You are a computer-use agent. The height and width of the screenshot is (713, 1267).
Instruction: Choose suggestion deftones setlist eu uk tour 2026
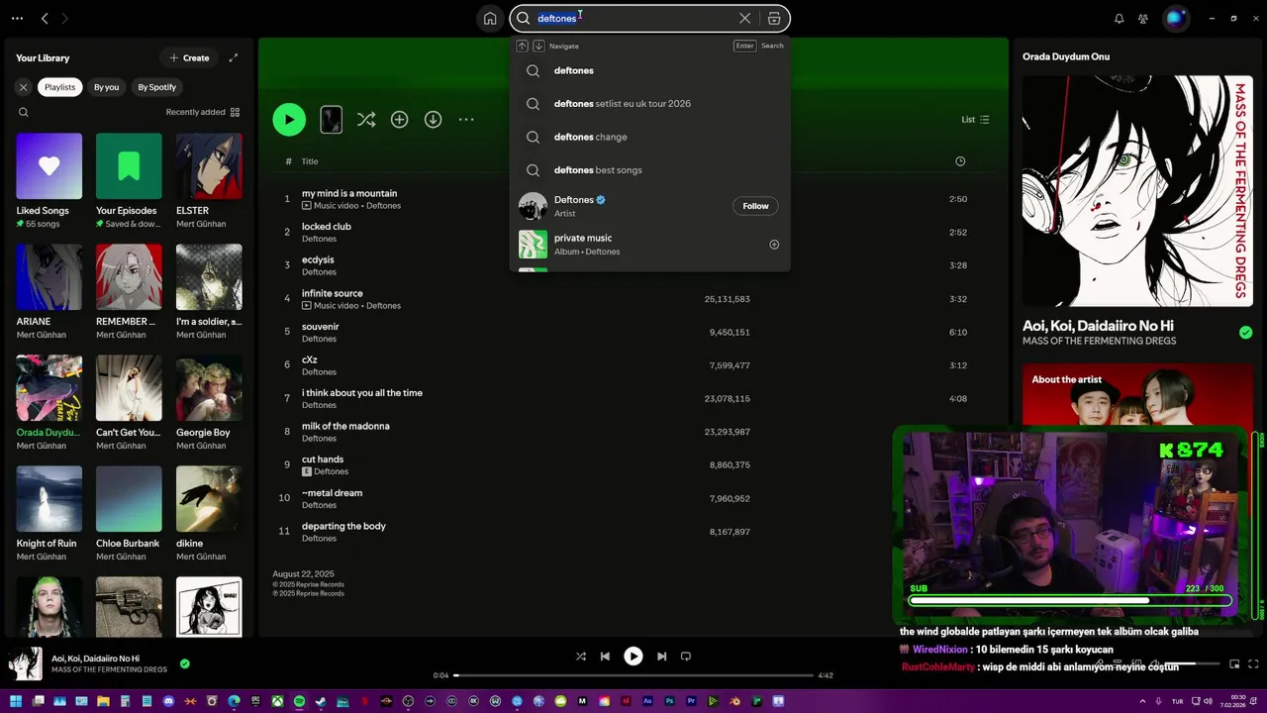pyautogui.click(x=650, y=104)
